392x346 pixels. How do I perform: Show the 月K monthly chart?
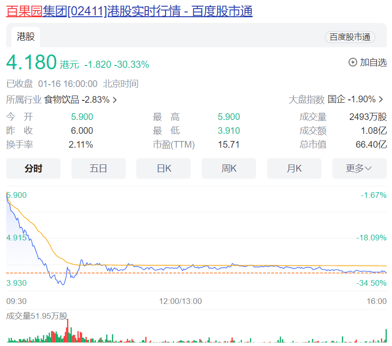294,168
